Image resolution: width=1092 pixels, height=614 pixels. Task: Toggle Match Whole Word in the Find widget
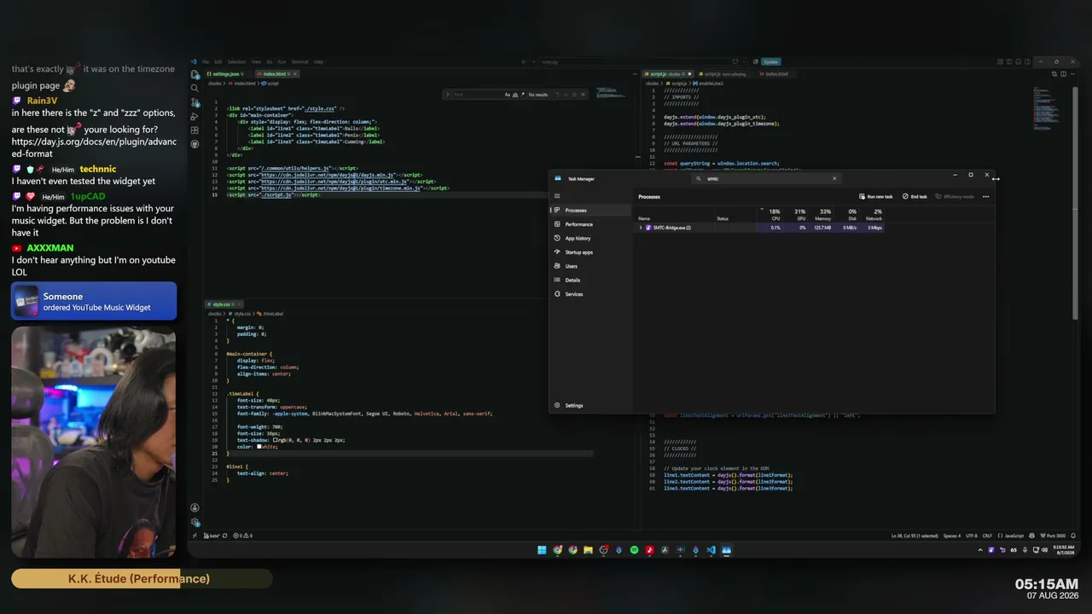coord(514,95)
